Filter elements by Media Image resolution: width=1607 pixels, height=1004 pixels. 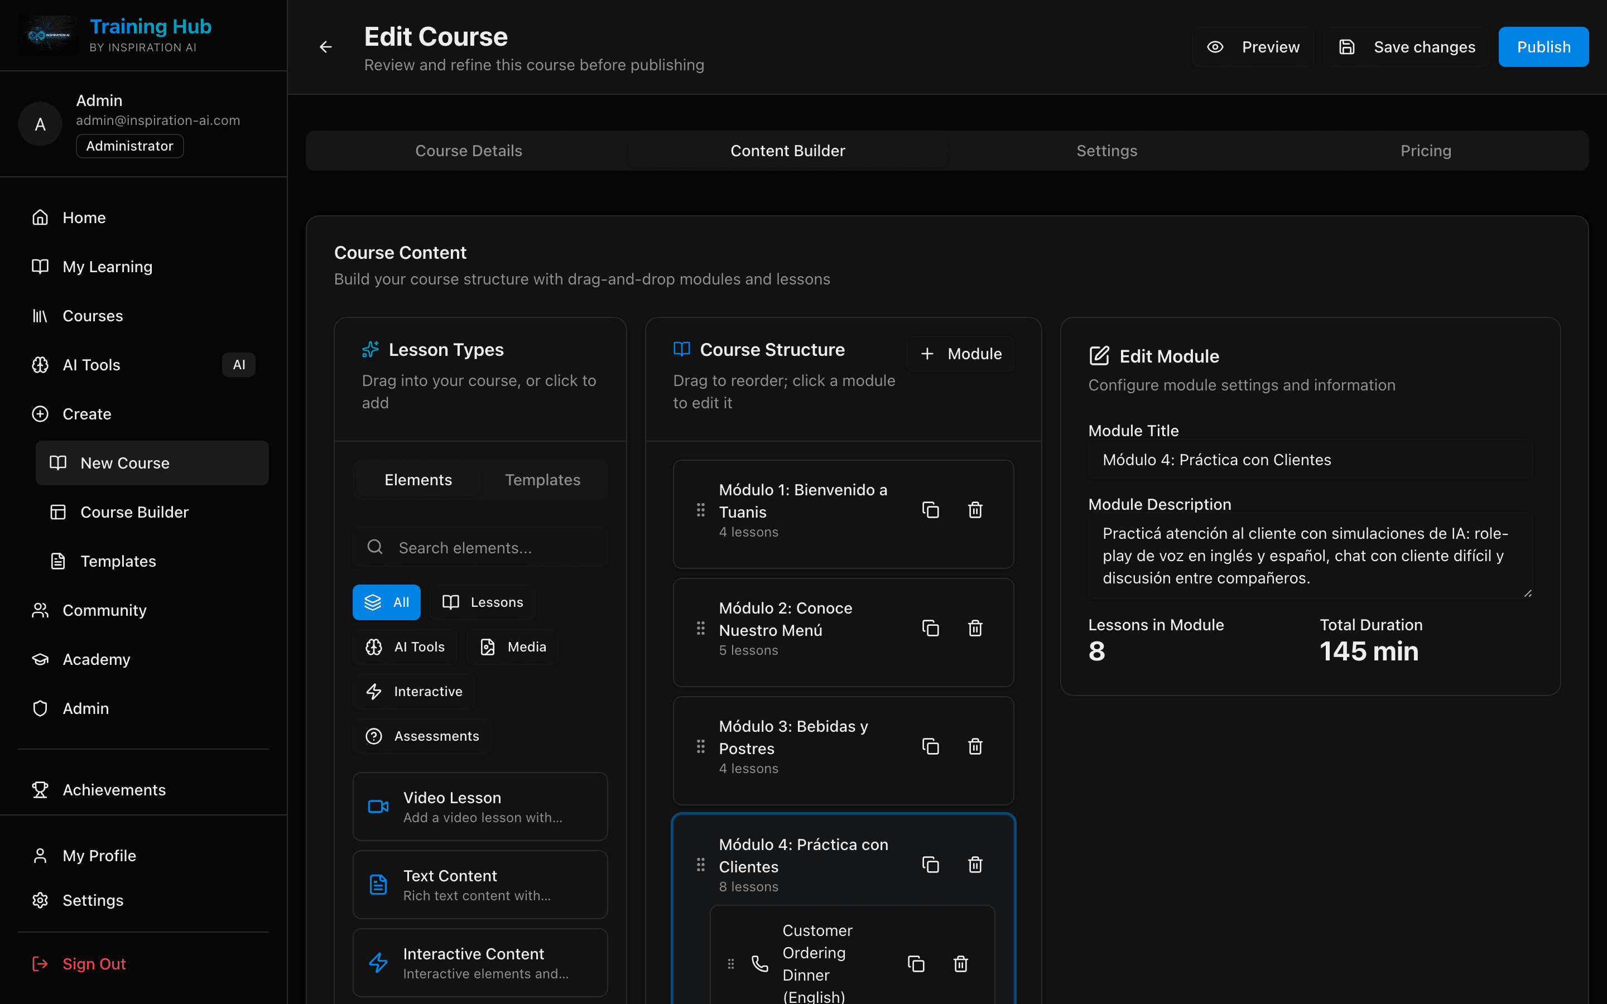pyautogui.click(x=513, y=647)
